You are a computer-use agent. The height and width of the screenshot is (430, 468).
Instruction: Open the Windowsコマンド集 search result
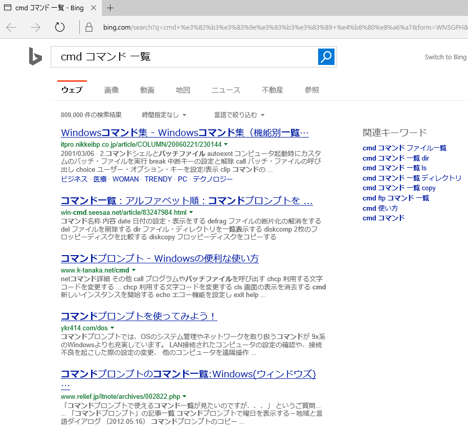[185, 133]
